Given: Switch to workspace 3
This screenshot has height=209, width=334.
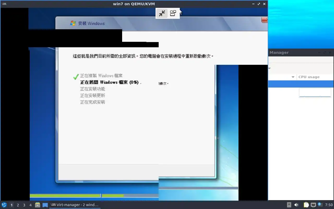Looking at the screenshot, I should [24, 205].
